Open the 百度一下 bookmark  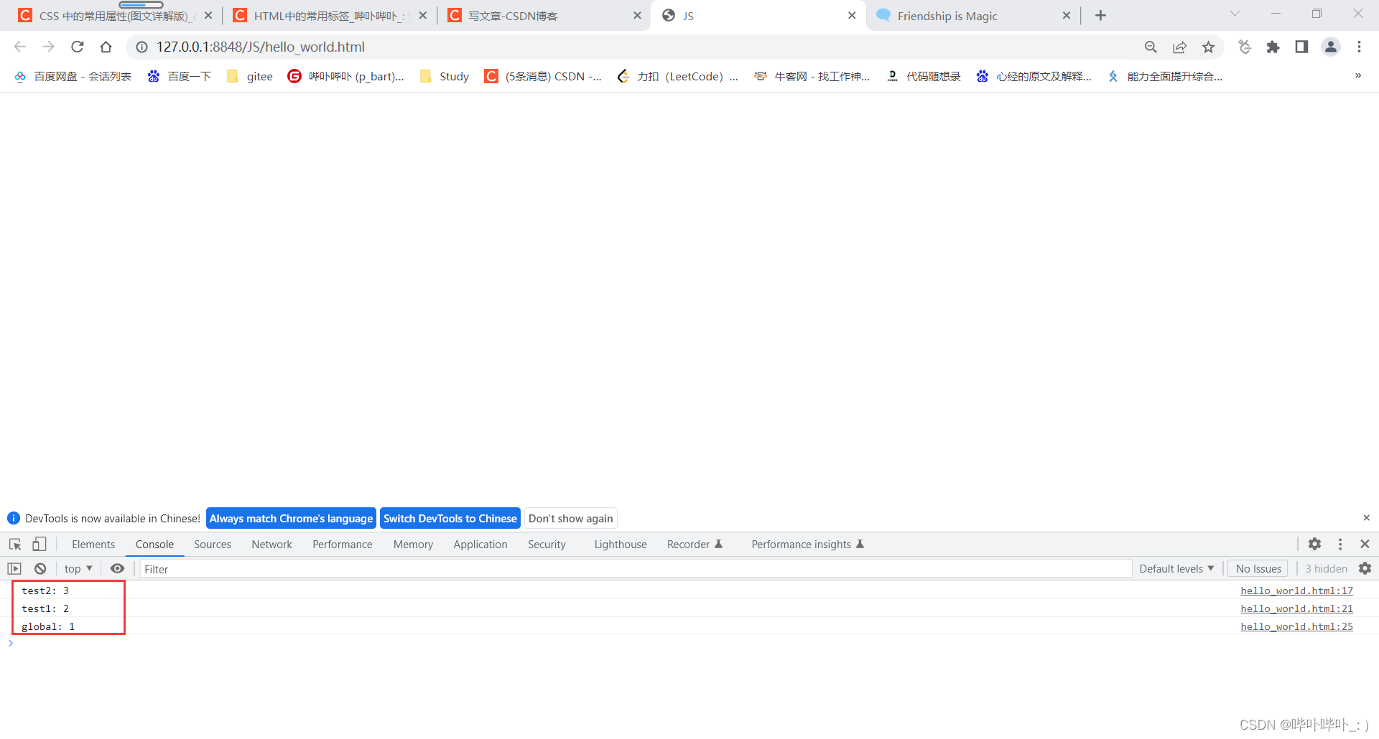click(x=180, y=76)
